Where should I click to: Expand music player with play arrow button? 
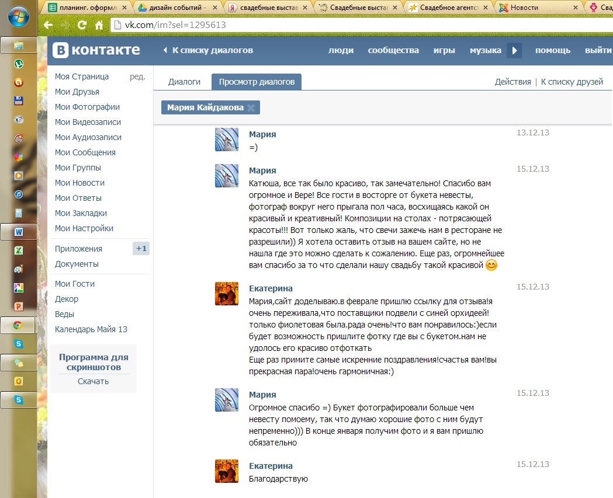[x=514, y=50]
